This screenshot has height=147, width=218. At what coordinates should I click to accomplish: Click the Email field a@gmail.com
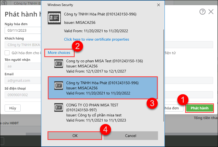pyautogui.click(x=23, y=81)
